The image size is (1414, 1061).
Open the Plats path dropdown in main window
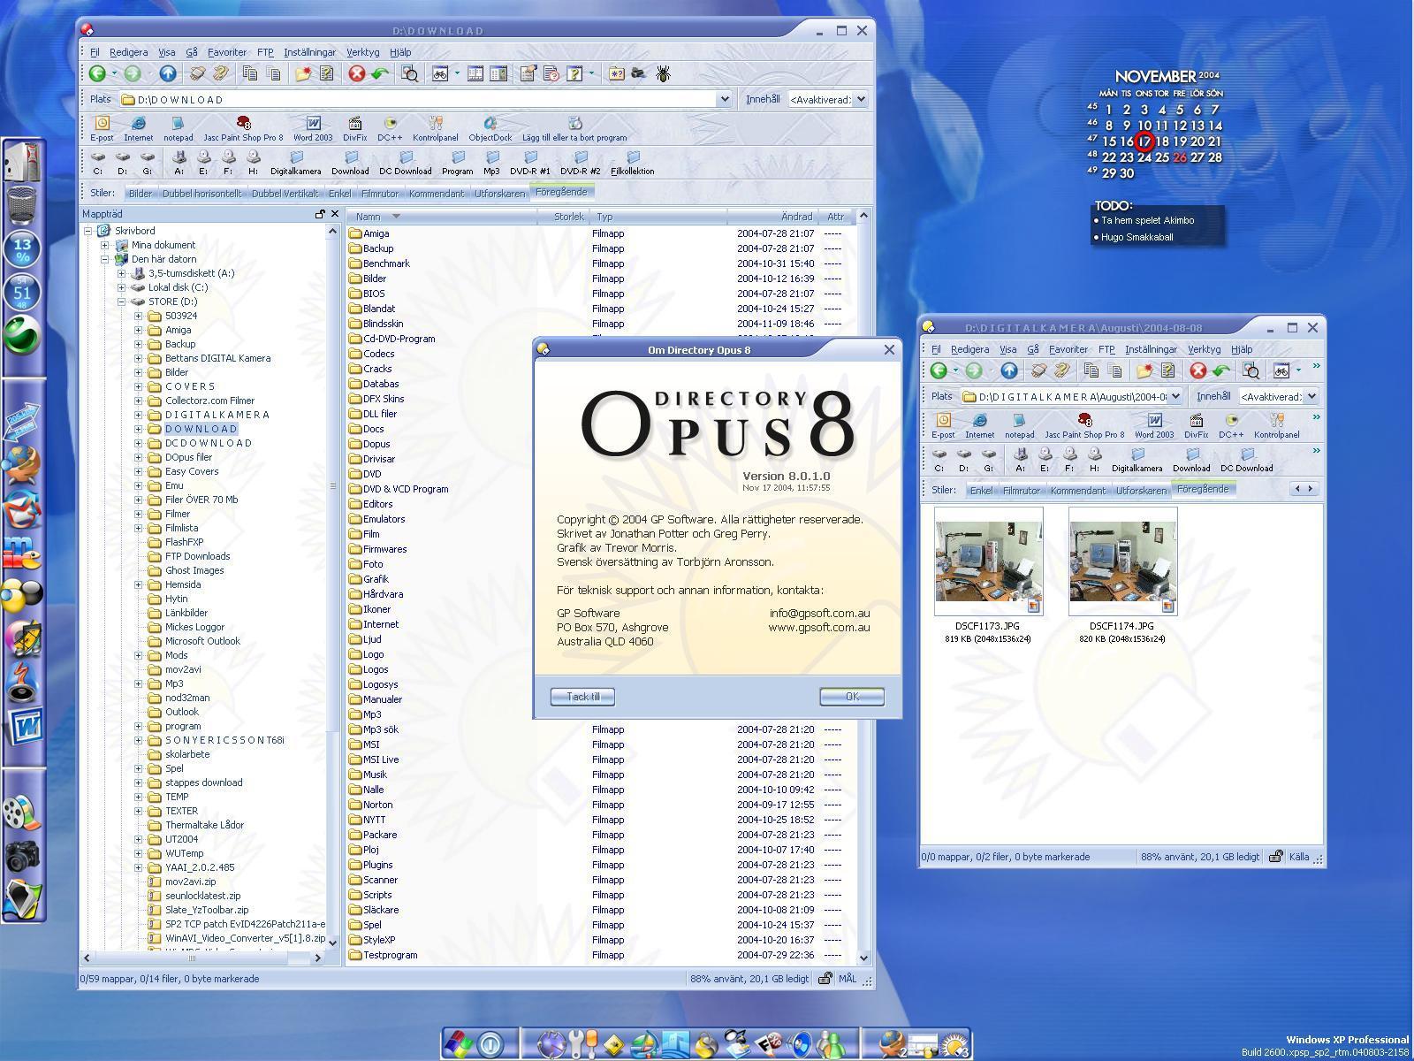[x=725, y=99]
